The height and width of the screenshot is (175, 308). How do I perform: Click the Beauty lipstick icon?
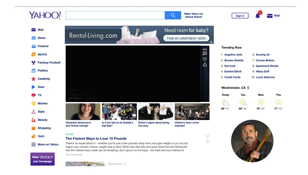pyautogui.click(x=34, y=120)
